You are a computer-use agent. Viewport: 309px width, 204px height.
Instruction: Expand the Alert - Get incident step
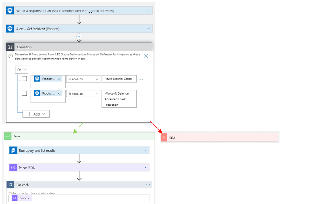[x=79, y=29]
